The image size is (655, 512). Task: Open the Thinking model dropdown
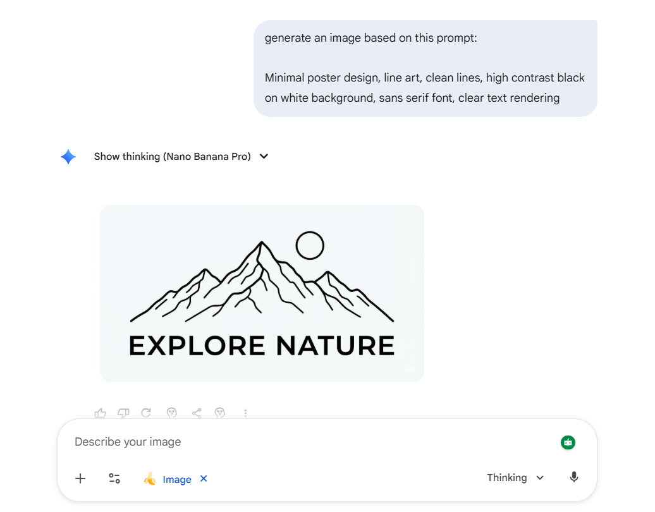pos(515,478)
